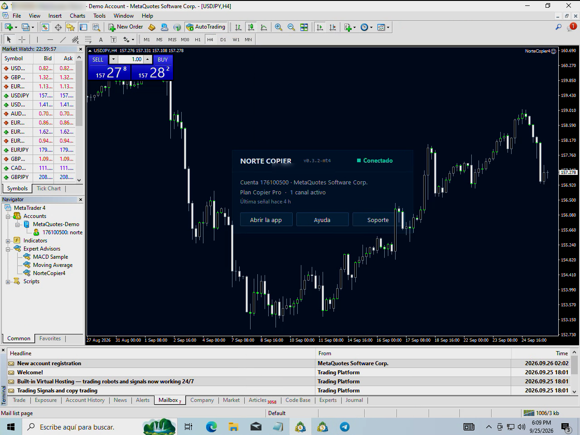Switch timeframe to H1
Image resolution: width=580 pixels, height=435 pixels.
coord(198,39)
